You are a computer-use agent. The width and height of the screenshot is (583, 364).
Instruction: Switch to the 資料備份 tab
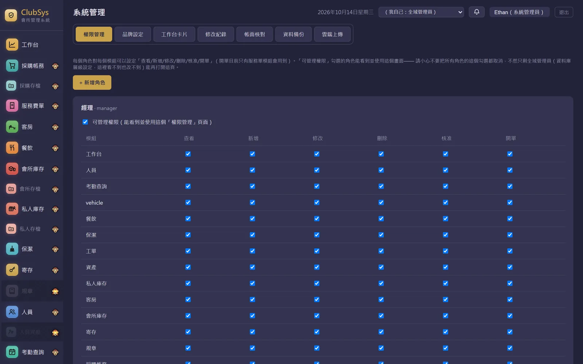(x=294, y=34)
